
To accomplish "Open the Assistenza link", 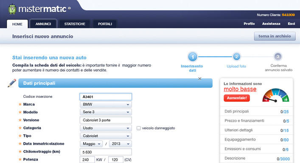I will coord(271,24).
